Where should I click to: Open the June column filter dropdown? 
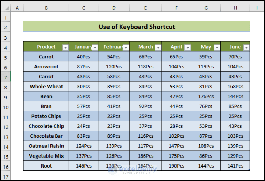(x=246, y=48)
